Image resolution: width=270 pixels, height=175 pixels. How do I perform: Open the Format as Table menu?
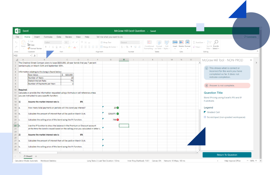159,45
